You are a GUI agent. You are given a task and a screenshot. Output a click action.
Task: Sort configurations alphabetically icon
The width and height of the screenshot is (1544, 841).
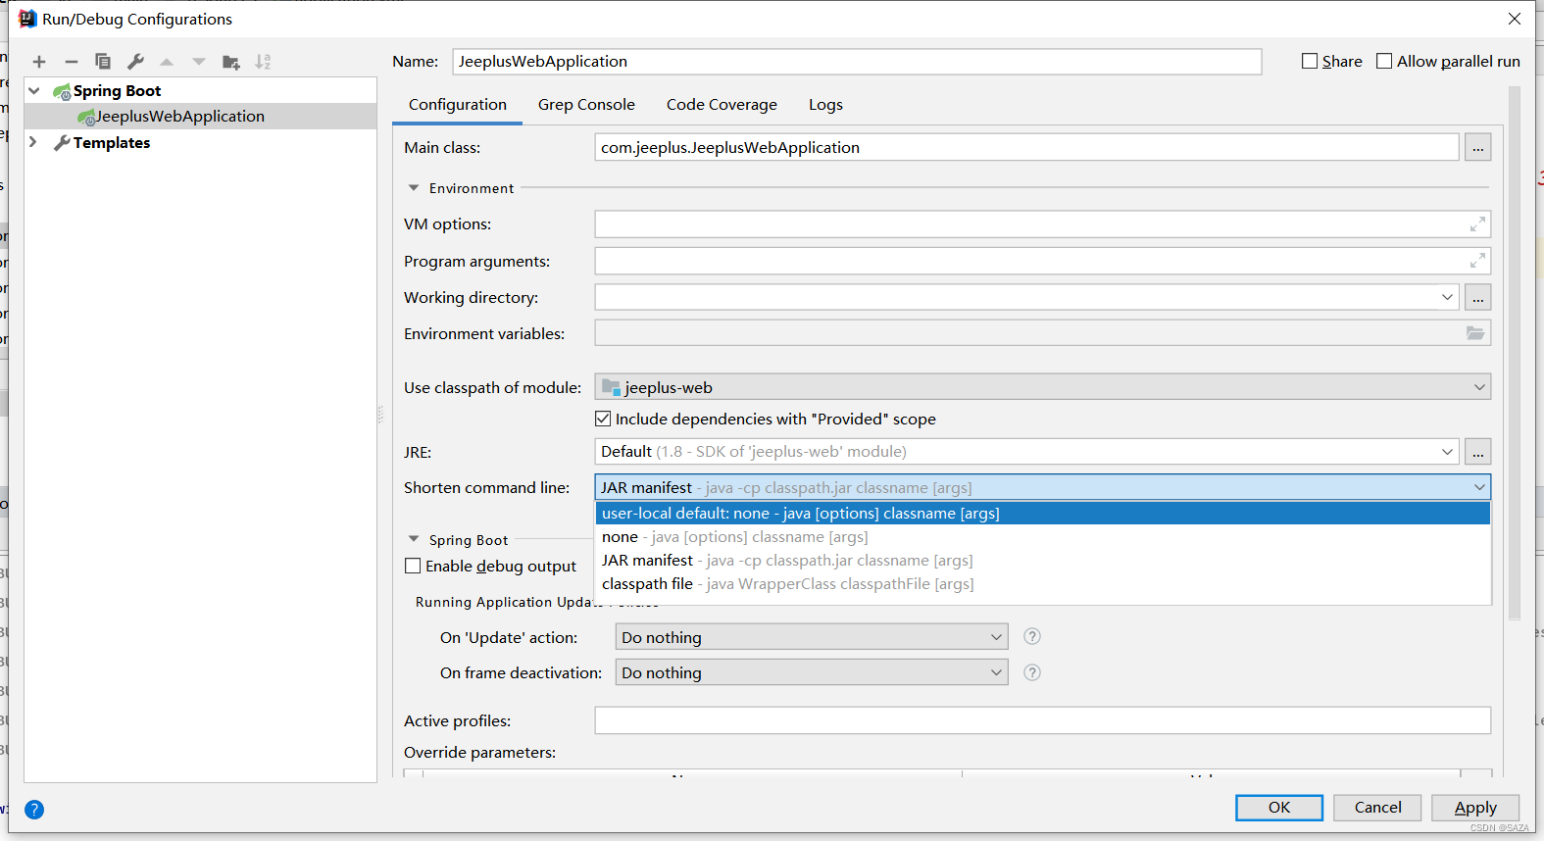click(263, 62)
